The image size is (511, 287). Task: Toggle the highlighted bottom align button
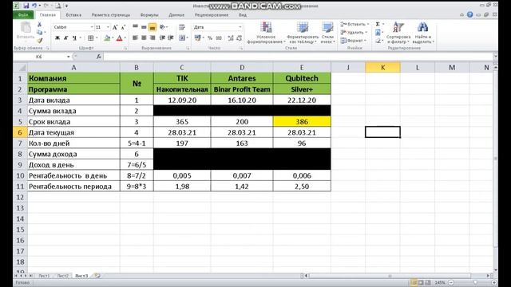(153, 27)
